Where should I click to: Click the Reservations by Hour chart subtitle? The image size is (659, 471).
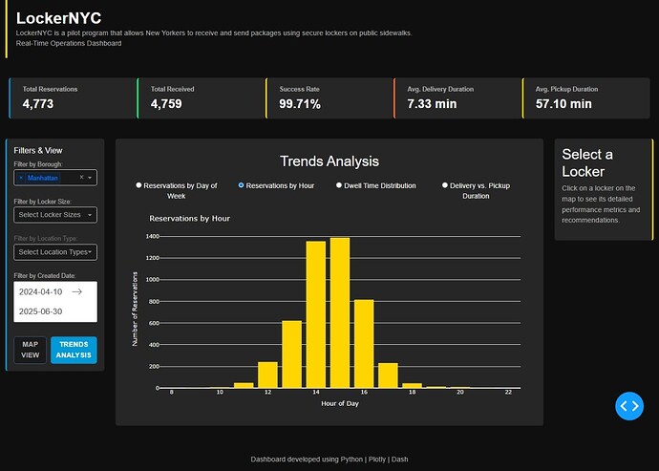coord(189,218)
